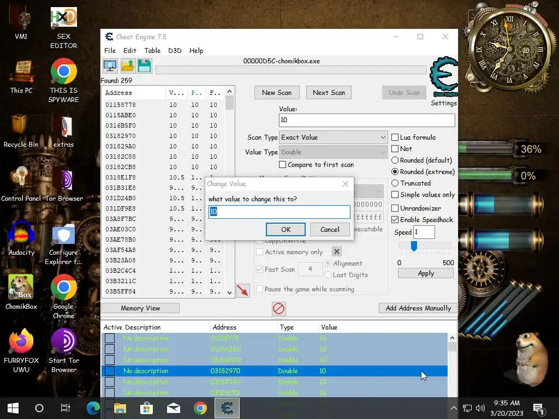Enable Simple values only checkbox
Image resolution: width=559 pixels, height=419 pixels.
395,195
